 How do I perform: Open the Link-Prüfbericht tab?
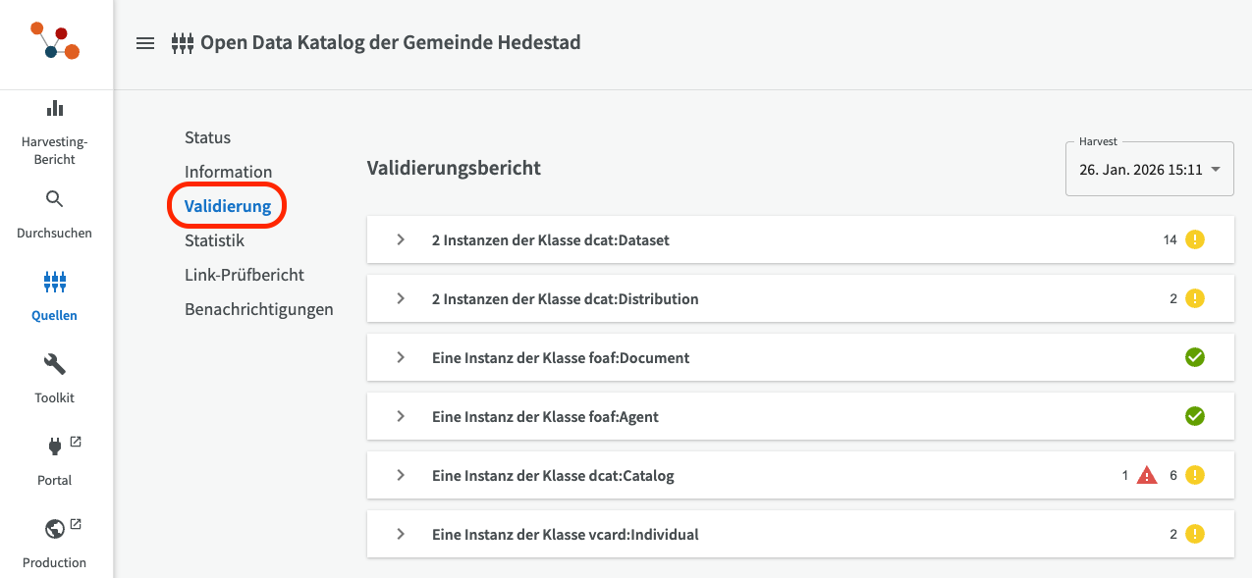point(245,275)
